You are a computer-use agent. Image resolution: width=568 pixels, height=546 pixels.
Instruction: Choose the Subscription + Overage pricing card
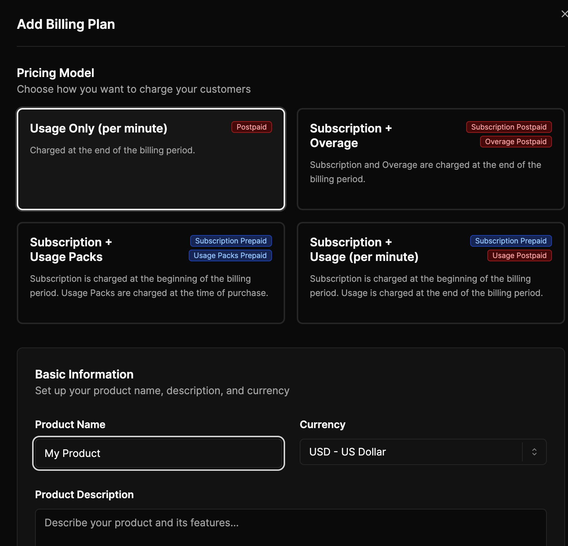(x=430, y=159)
